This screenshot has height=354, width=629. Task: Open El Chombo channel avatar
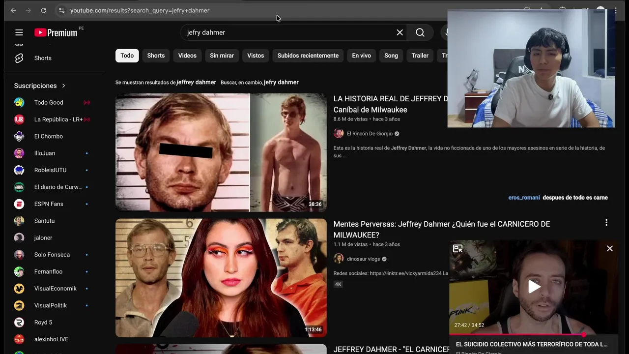[19, 136]
